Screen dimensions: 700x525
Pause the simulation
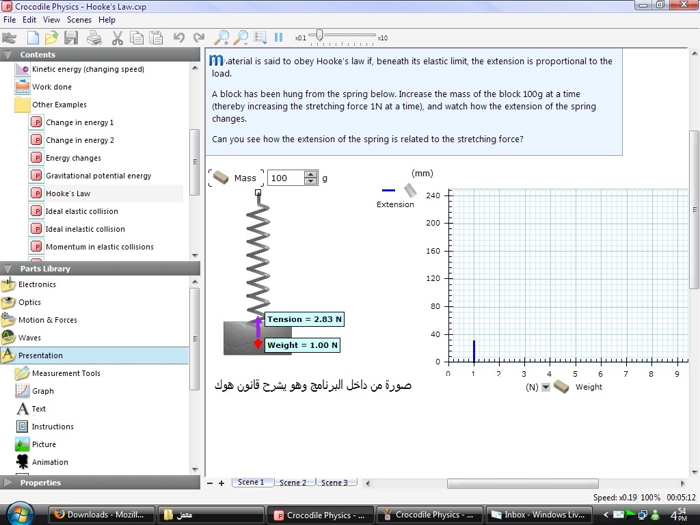(x=279, y=38)
